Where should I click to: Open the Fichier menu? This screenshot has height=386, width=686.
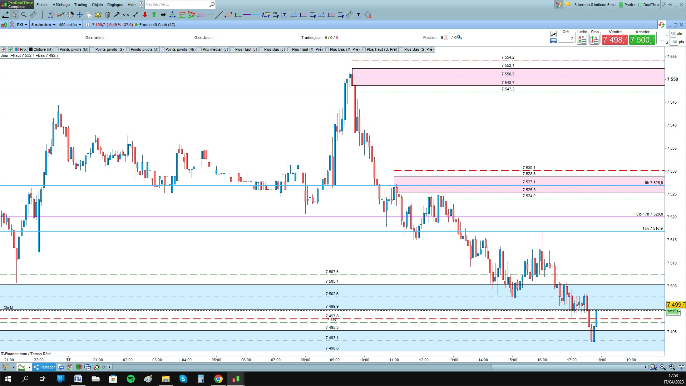[42, 5]
